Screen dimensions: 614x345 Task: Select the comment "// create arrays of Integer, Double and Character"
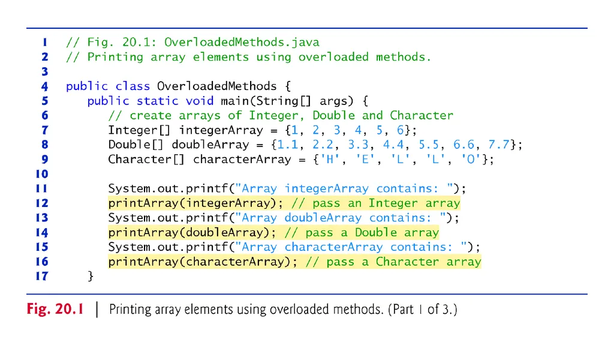pos(281,116)
